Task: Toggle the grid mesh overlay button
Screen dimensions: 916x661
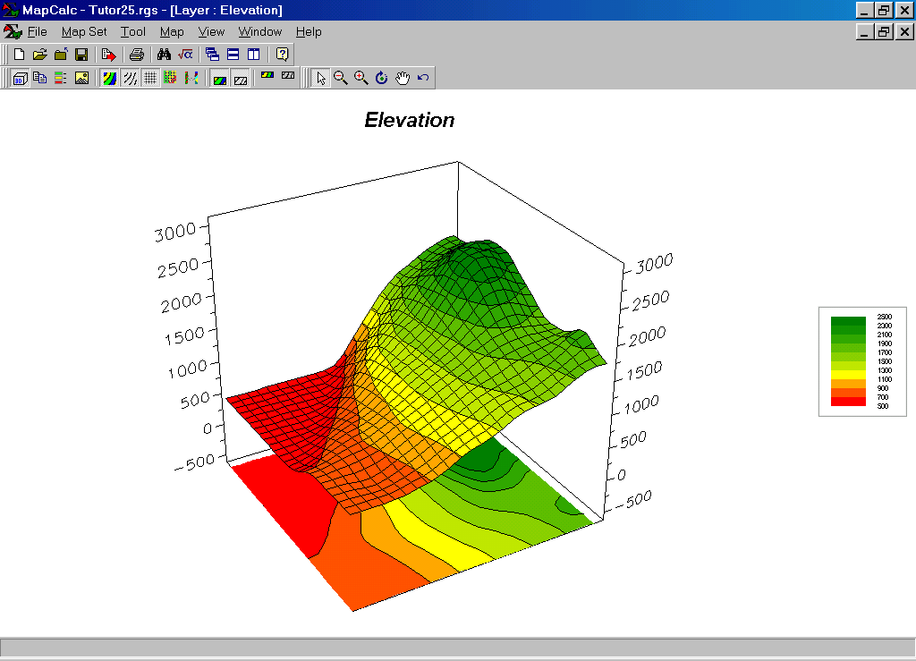Action: pos(150,78)
